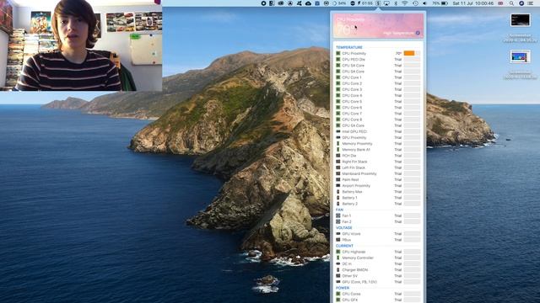This screenshot has height=303, width=540.
Task: Select the PBus row label
Action: tap(347, 240)
